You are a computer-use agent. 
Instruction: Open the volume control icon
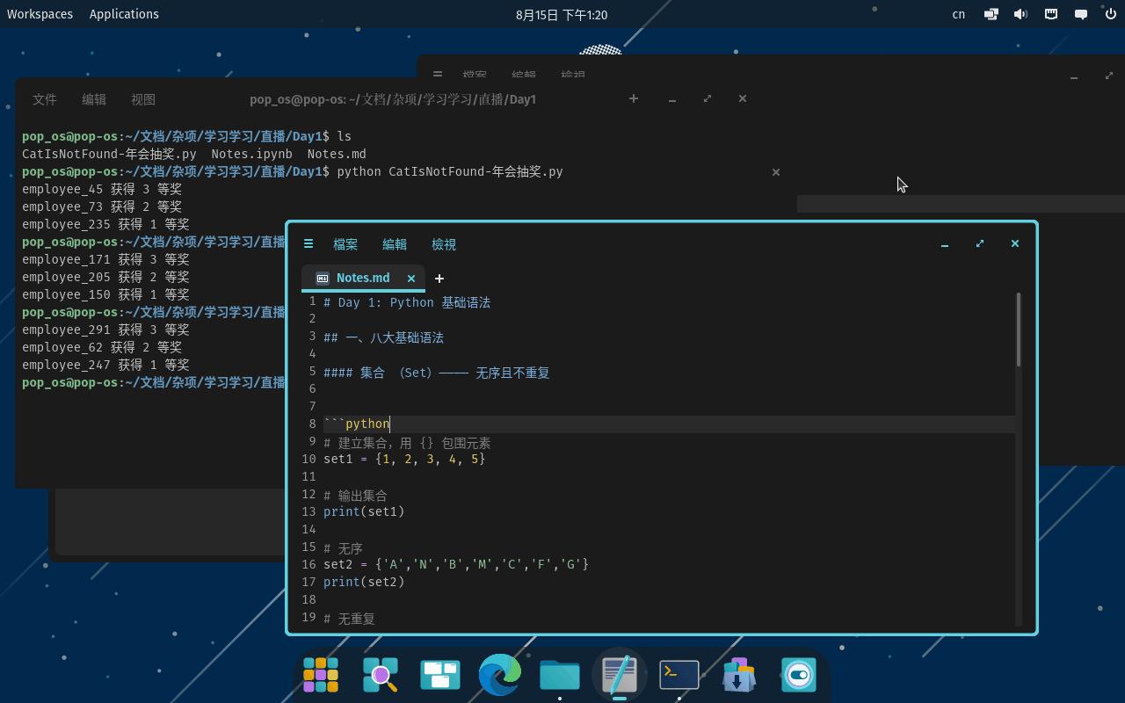[x=1020, y=14]
